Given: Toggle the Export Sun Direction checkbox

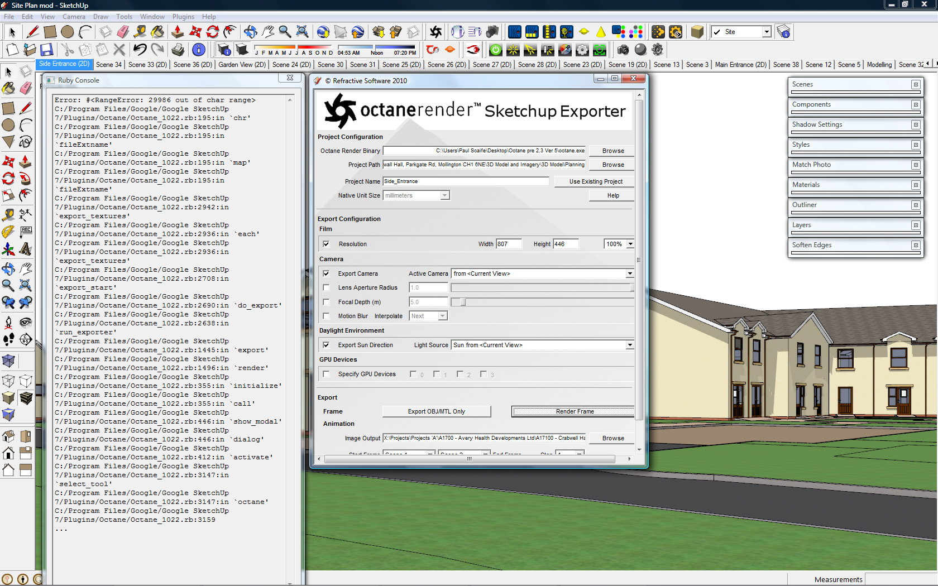Looking at the screenshot, I should pos(327,345).
